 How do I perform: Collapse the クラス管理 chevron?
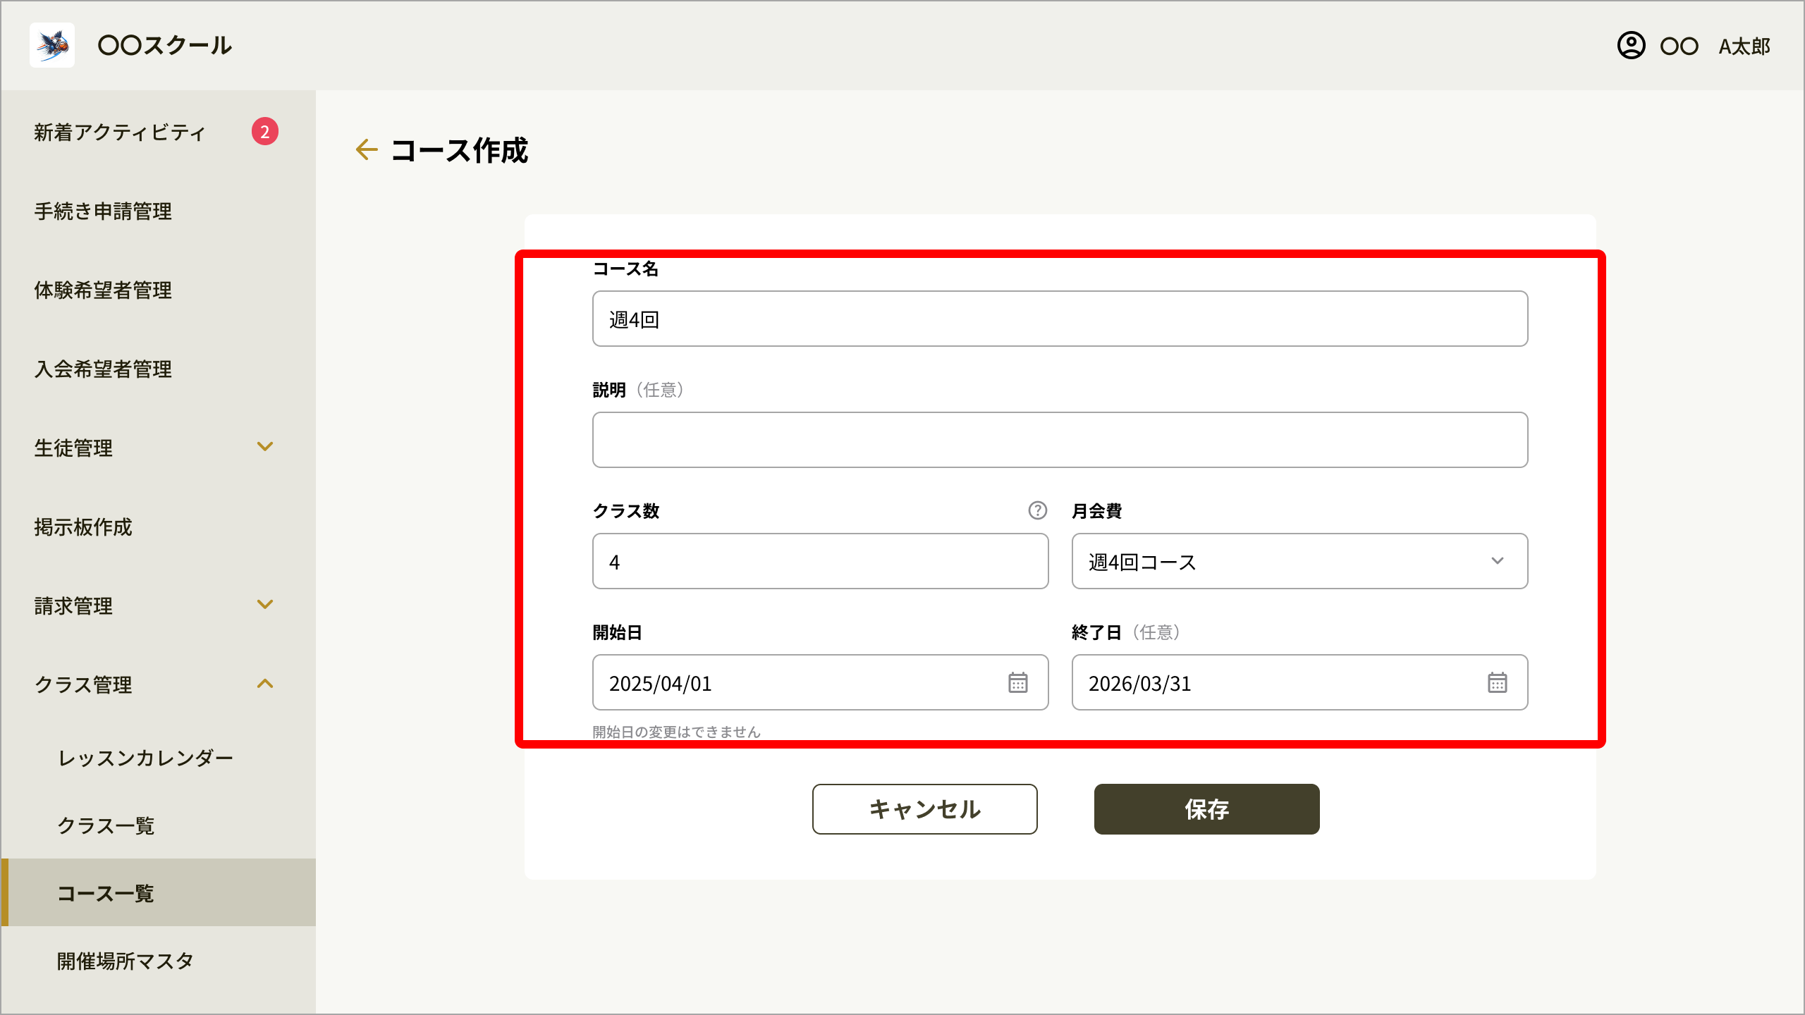click(x=265, y=684)
